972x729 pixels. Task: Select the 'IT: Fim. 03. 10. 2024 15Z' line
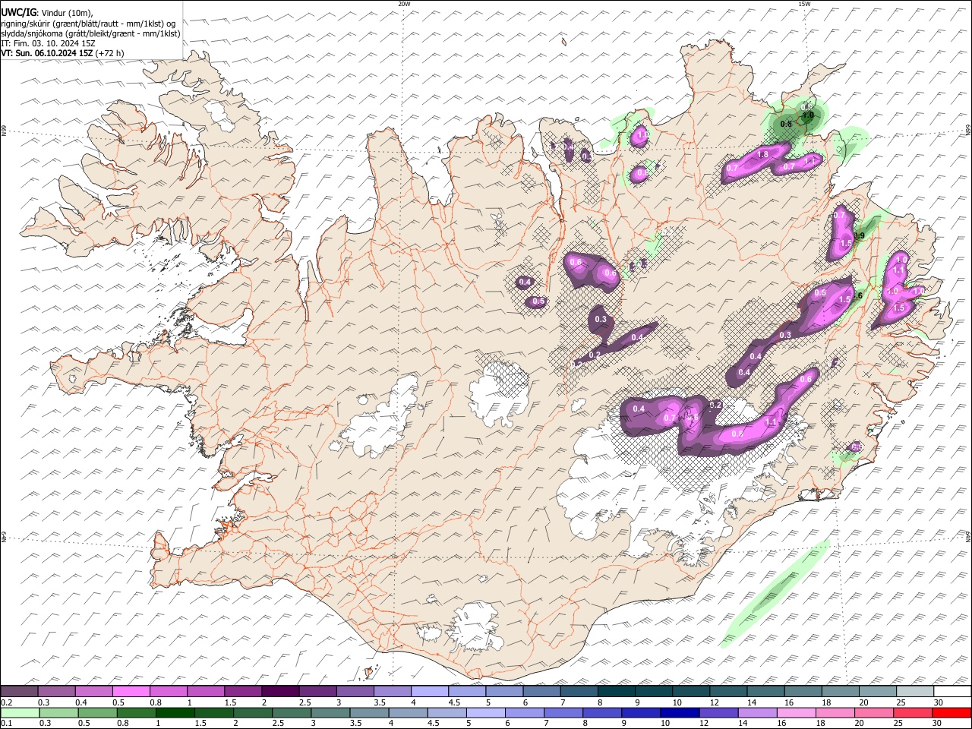48,43
